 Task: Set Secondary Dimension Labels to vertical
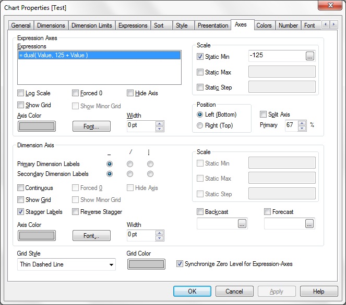point(150,174)
